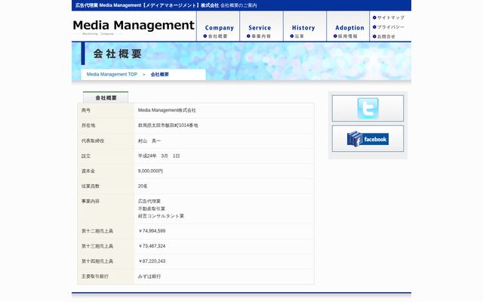
Task: Click the 第十二期売上高 row label
Action: pyautogui.click(x=97, y=231)
